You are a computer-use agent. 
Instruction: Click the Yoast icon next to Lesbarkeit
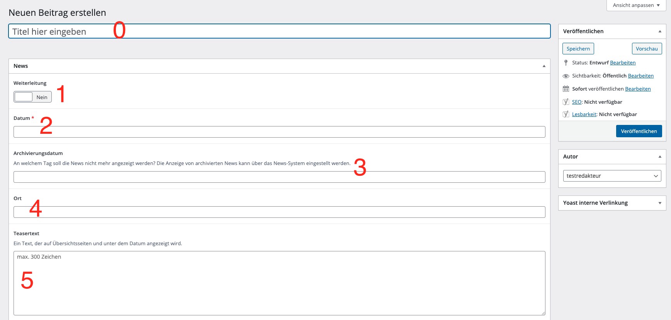566,114
